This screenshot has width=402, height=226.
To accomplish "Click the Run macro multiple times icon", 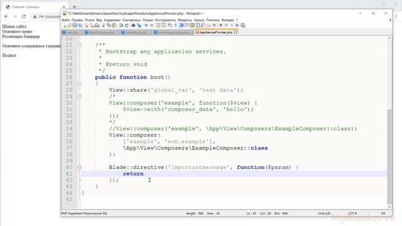I will point(237,25).
